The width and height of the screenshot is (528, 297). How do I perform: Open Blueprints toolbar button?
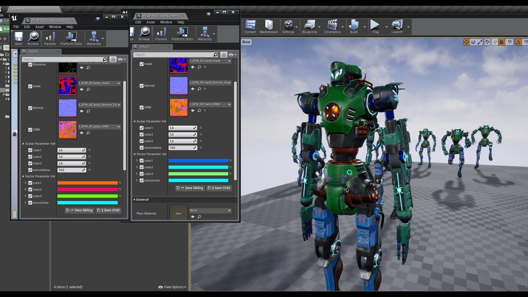(x=310, y=27)
